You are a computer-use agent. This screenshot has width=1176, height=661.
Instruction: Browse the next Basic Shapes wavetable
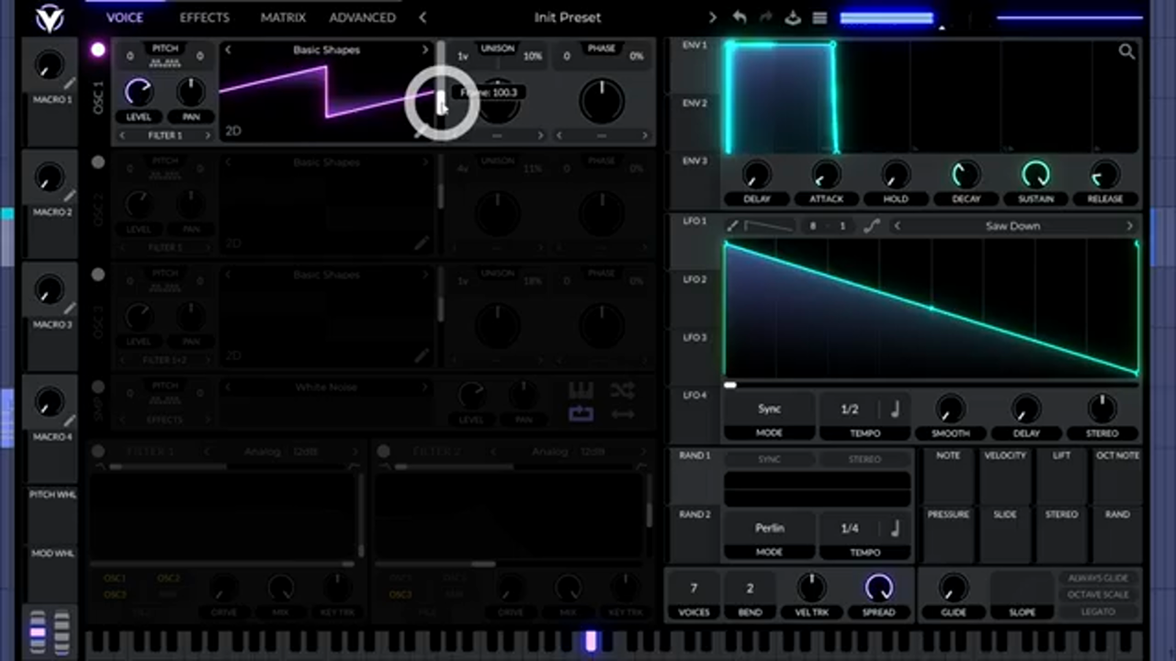point(425,50)
